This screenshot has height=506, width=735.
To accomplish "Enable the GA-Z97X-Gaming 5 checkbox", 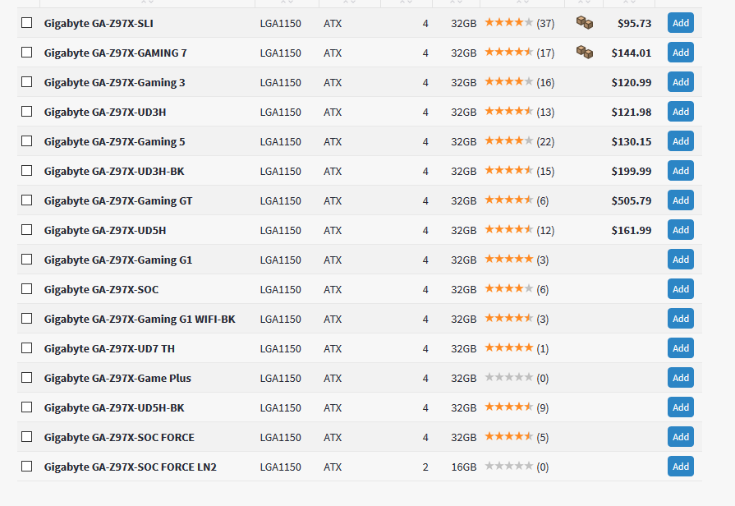I will pyautogui.click(x=27, y=140).
